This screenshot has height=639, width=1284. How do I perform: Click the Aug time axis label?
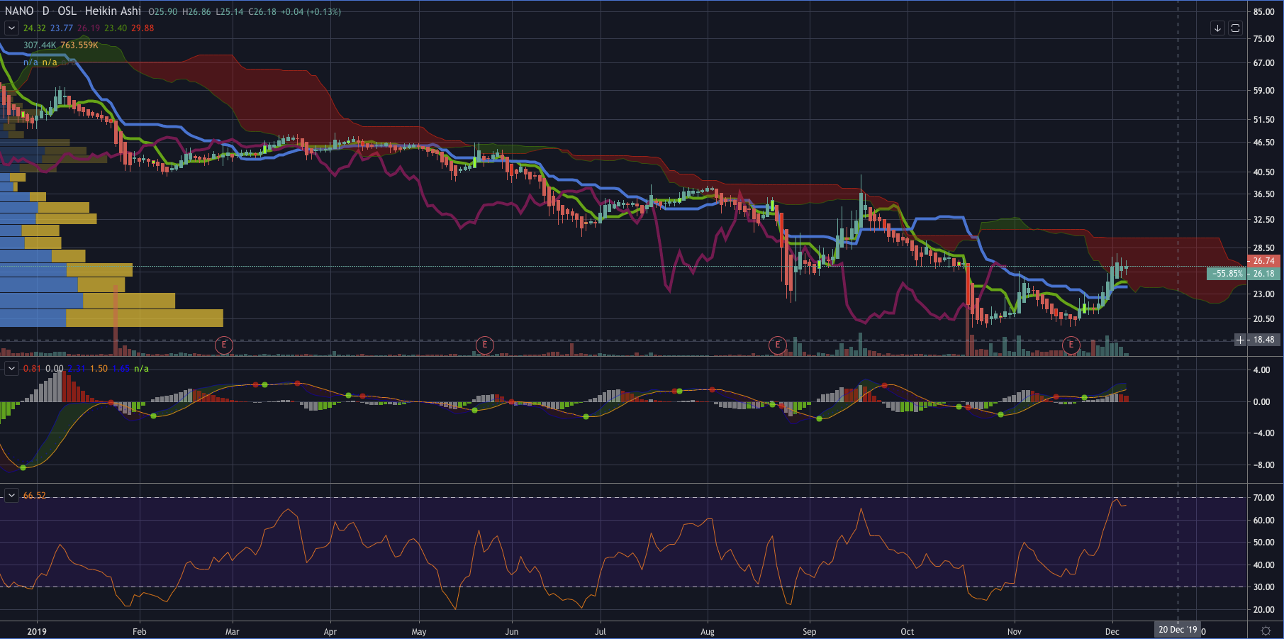click(x=708, y=631)
